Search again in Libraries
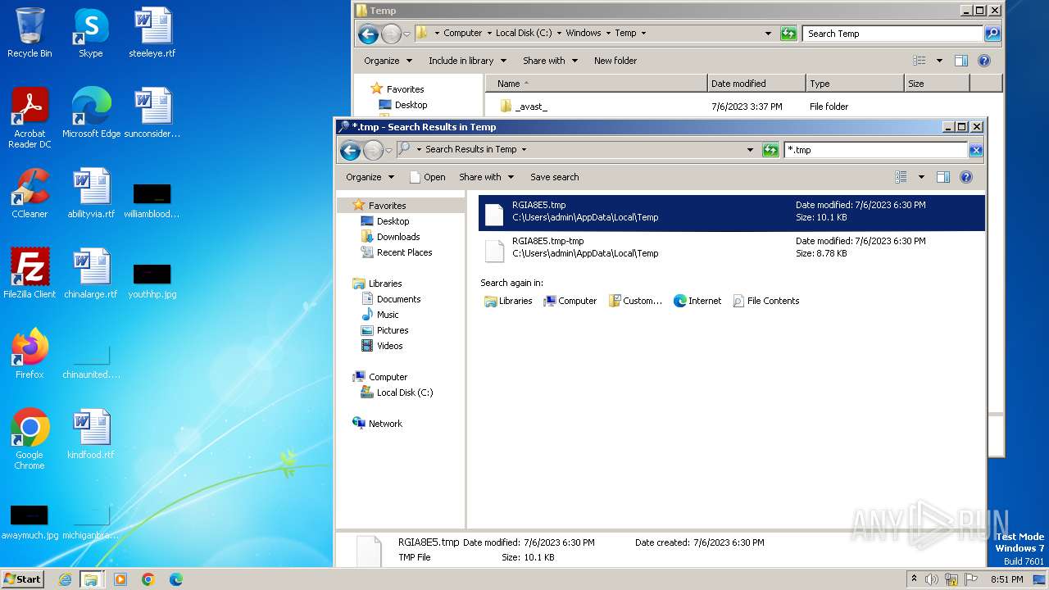 click(x=508, y=301)
